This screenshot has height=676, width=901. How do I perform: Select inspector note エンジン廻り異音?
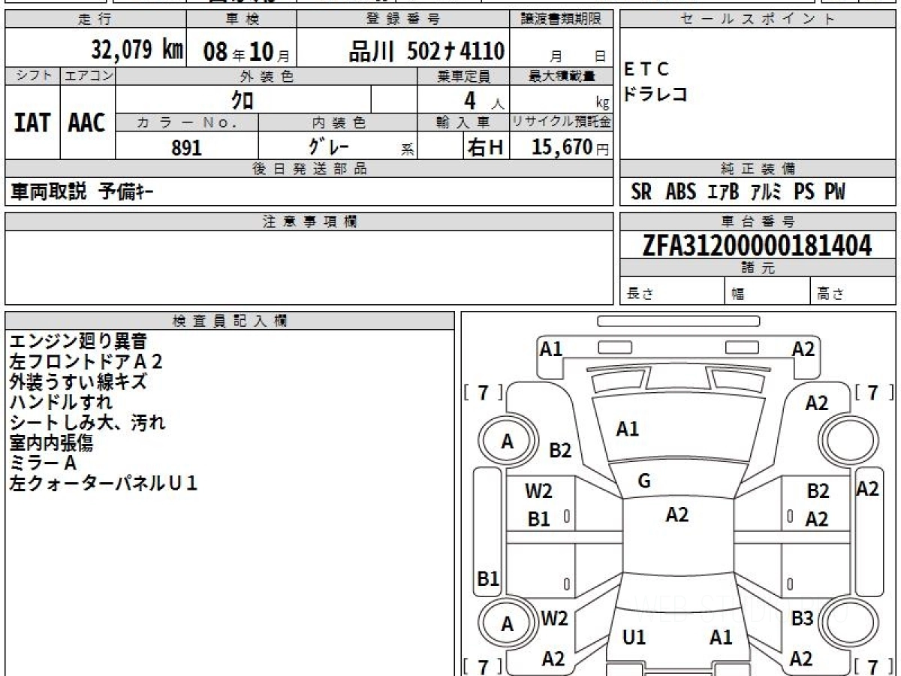pyautogui.click(x=77, y=342)
